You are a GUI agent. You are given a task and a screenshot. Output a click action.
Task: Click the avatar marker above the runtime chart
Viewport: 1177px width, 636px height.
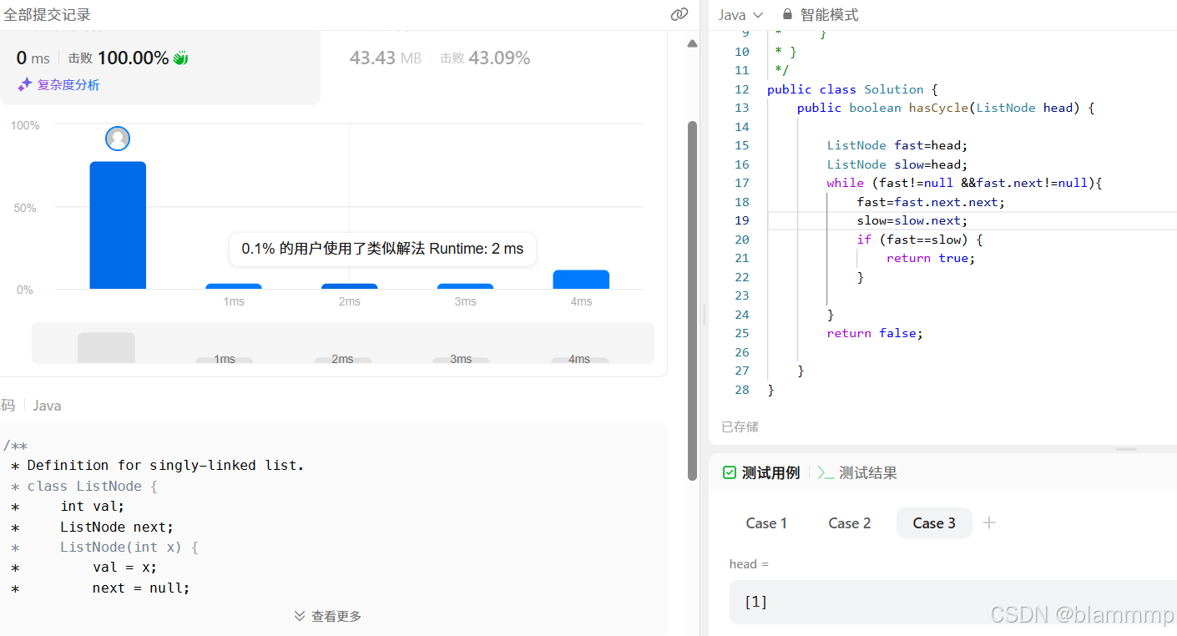(117, 138)
